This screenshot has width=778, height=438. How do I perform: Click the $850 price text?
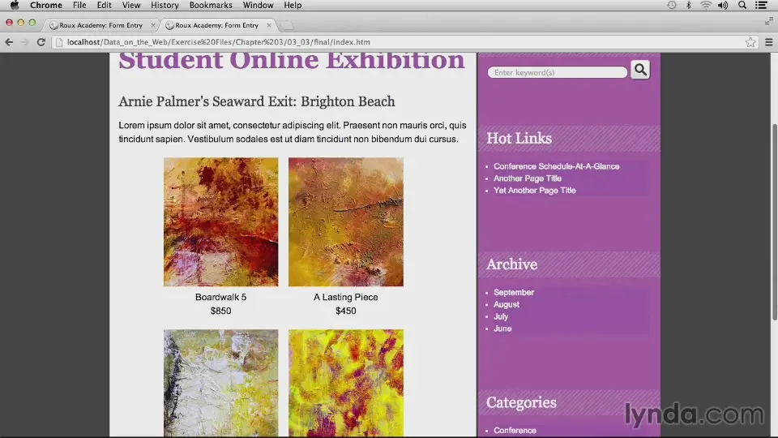tap(220, 311)
